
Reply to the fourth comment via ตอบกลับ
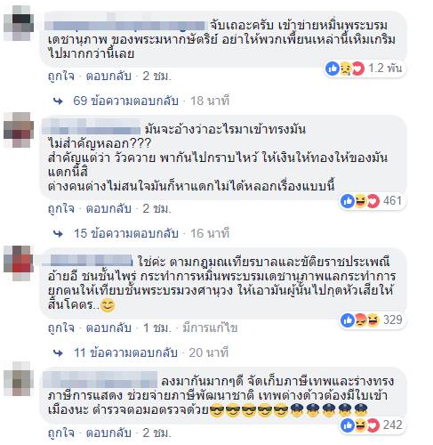(108, 433)
